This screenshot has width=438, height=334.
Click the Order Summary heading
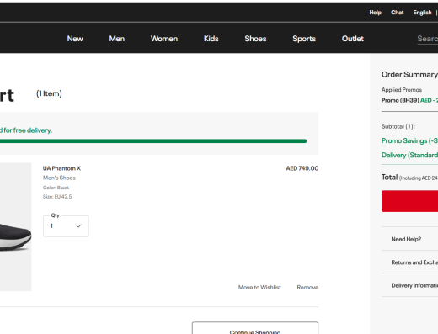pos(409,74)
